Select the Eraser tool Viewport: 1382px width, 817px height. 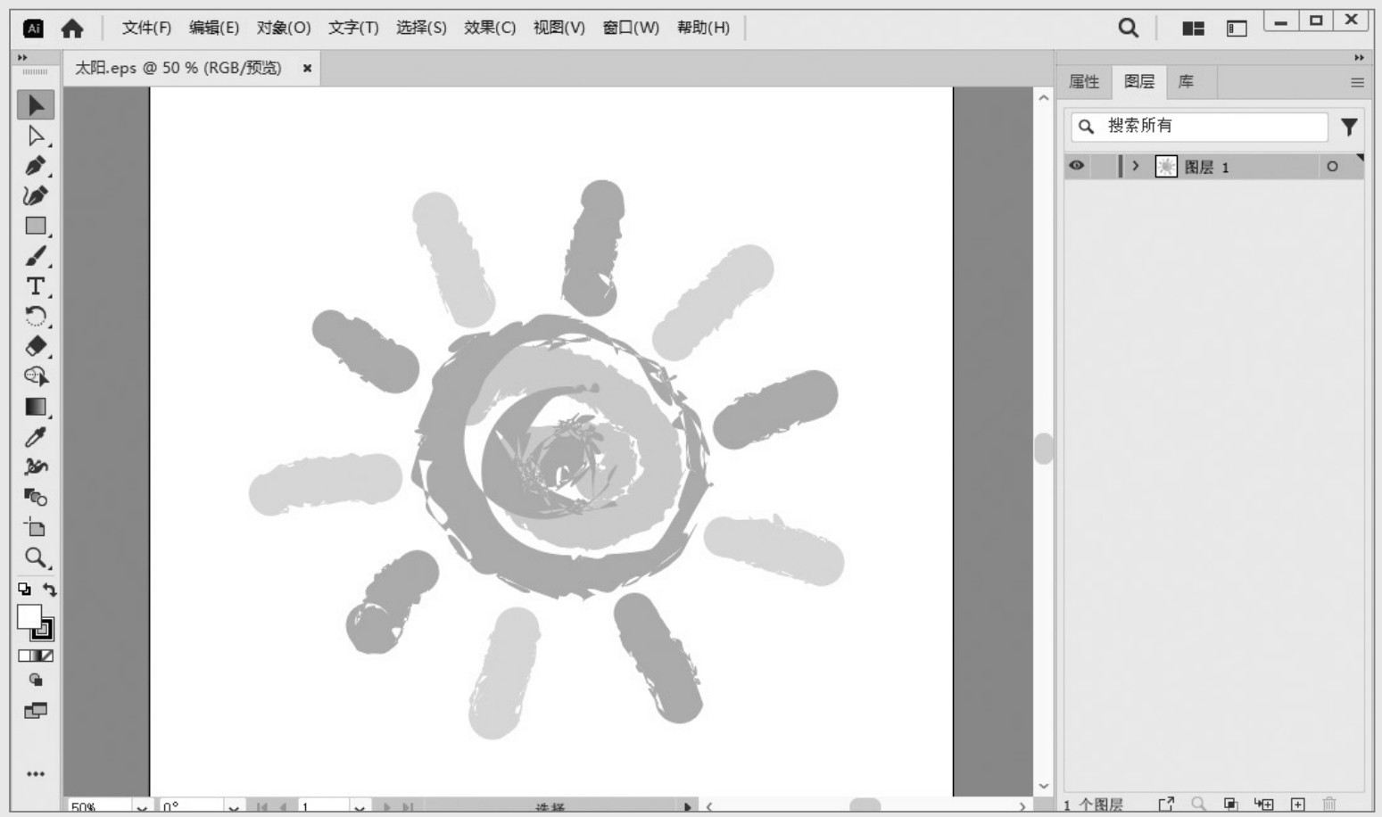(35, 346)
